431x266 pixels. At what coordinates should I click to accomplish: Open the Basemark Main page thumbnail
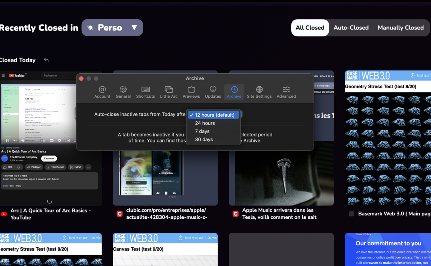click(388, 138)
